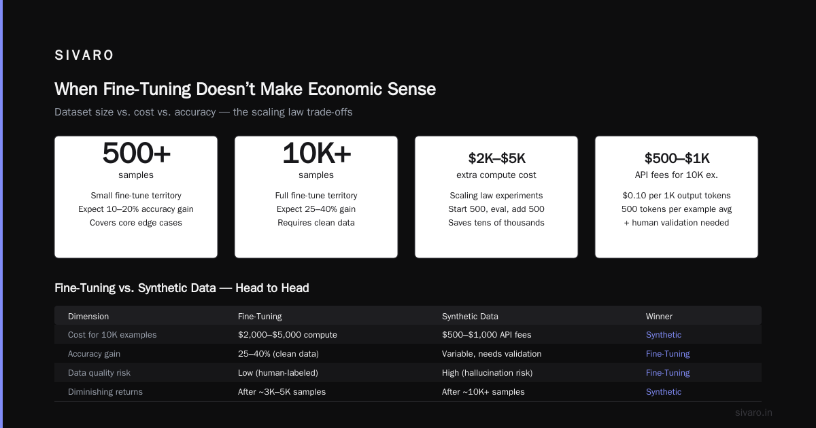Click the main slide title heading
The image size is (816, 428).
245,89
